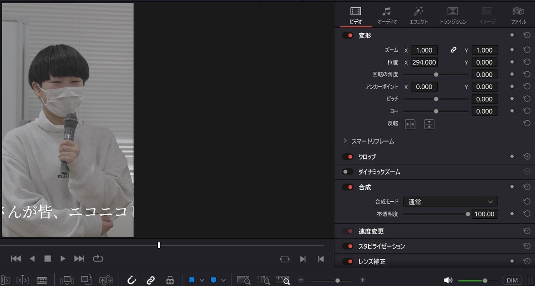This screenshot has width=535, height=286.
Task: Click the flip horizontal button
Action: (x=410, y=124)
